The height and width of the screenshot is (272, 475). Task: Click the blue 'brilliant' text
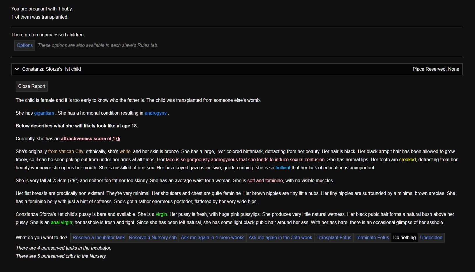click(283, 168)
